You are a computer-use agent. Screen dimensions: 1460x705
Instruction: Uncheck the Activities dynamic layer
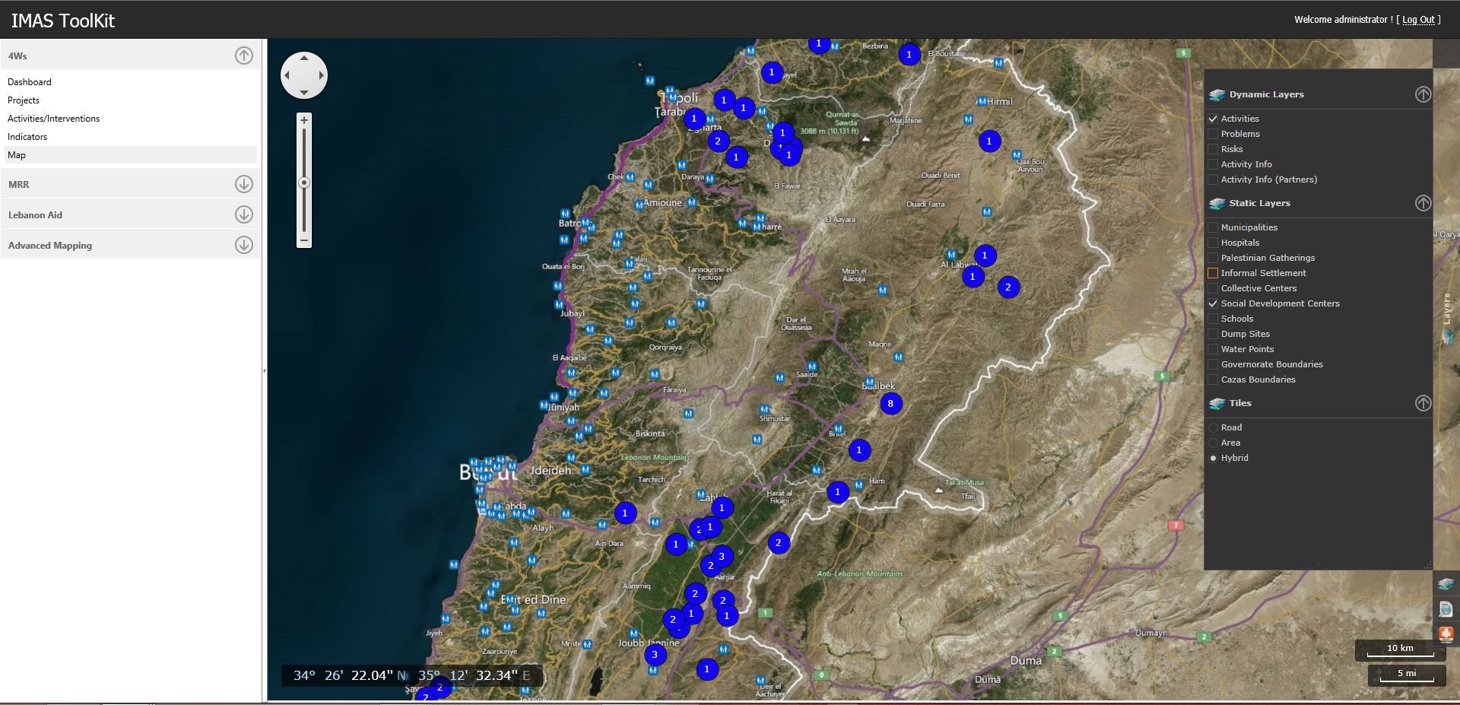click(1213, 119)
